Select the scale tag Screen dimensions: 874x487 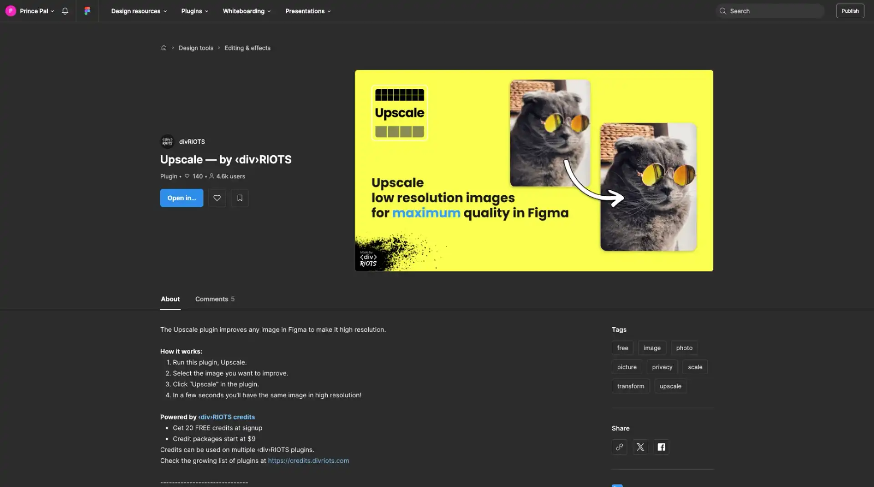pos(695,367)
